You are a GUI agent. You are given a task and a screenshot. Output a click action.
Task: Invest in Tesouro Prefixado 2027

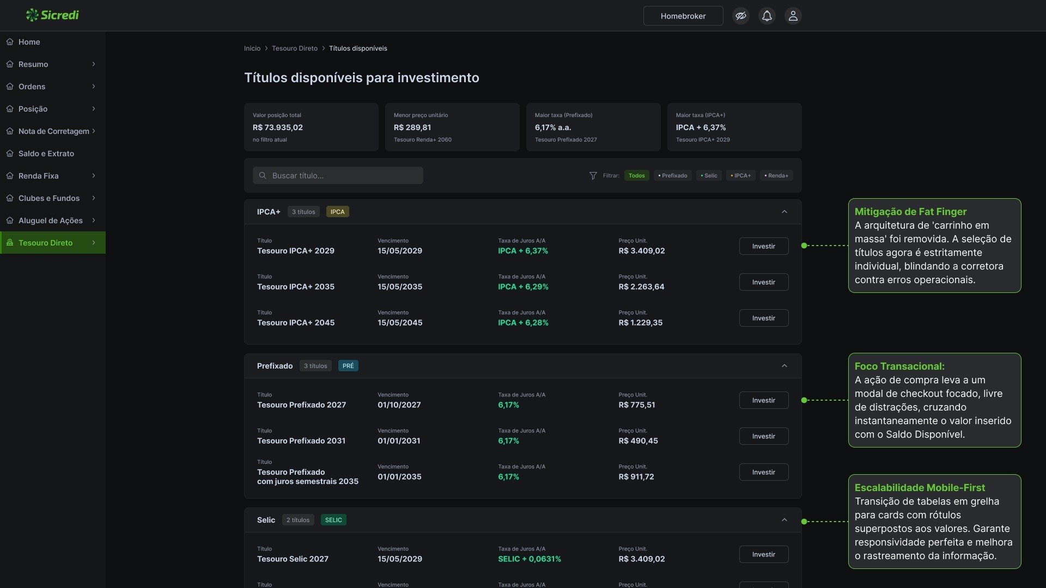(764, 400)
